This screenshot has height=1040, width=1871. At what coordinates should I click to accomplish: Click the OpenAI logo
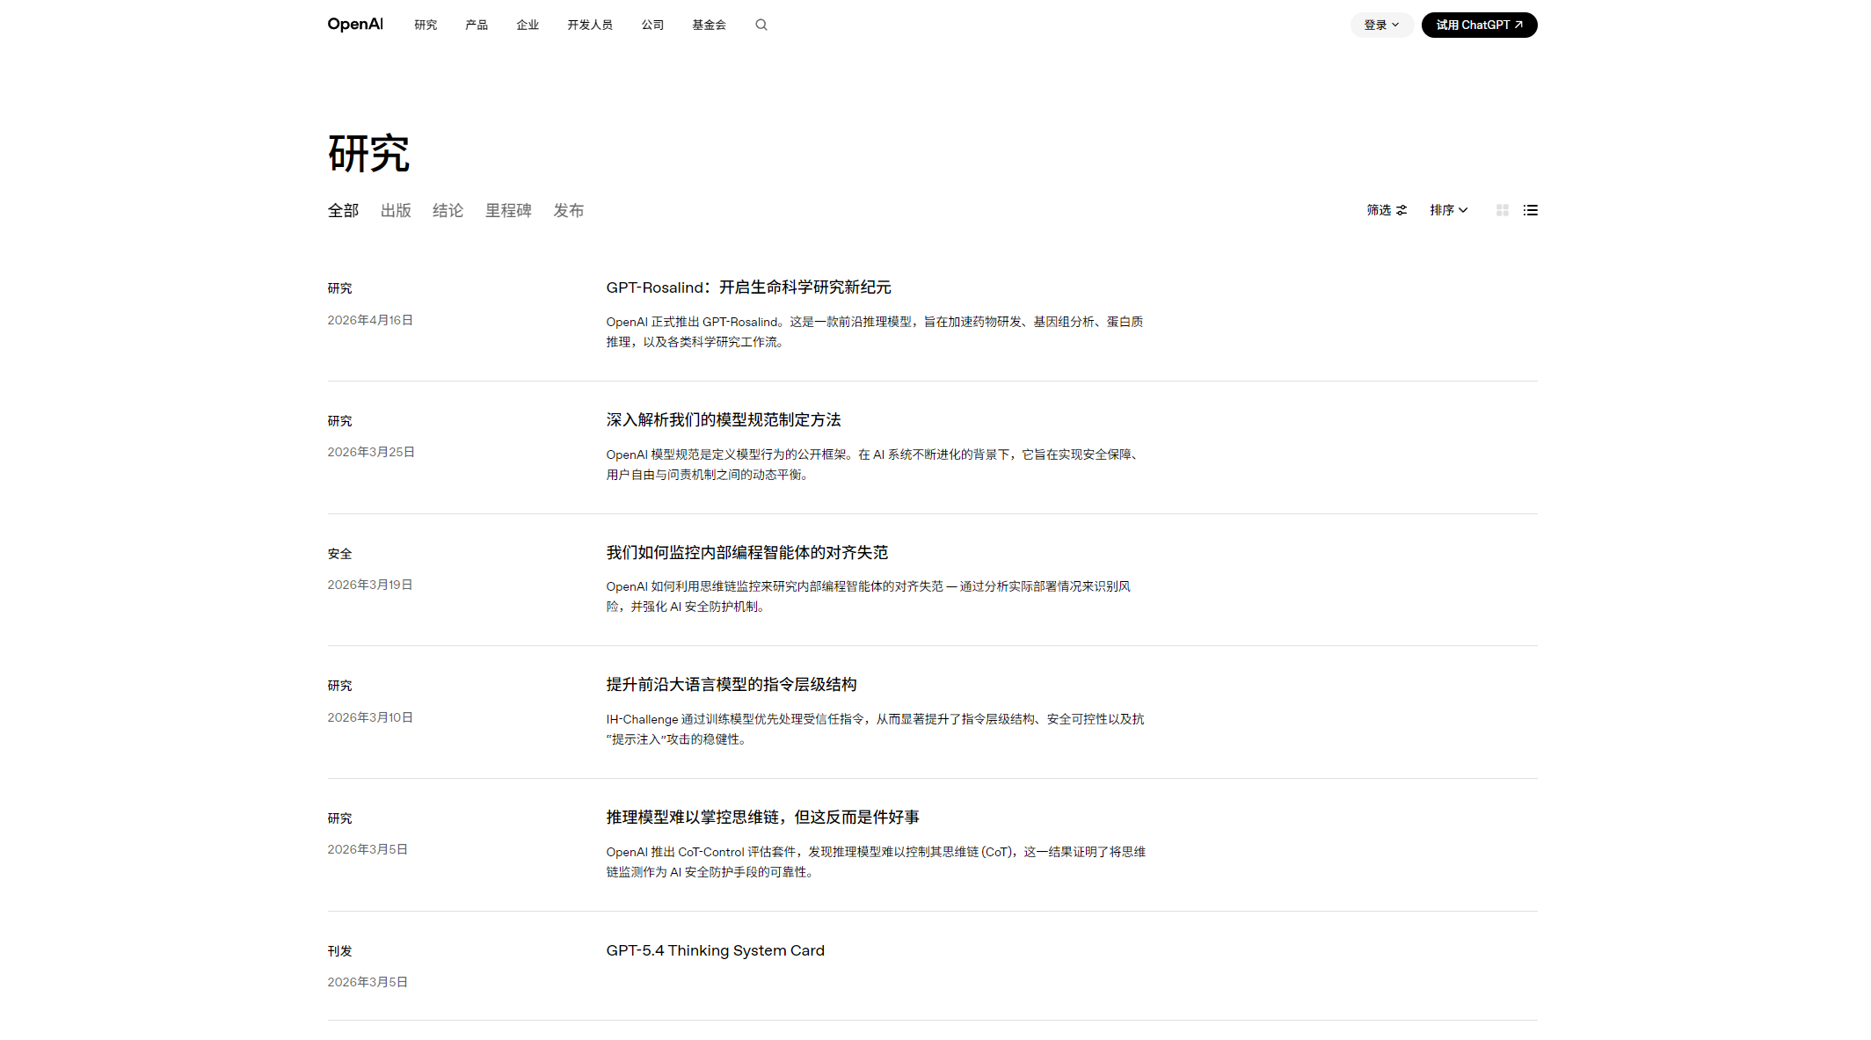tap(354, 25)
